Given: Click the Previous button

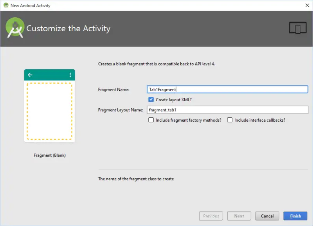Looking at the screenshot, I should [x=211, y=216].
